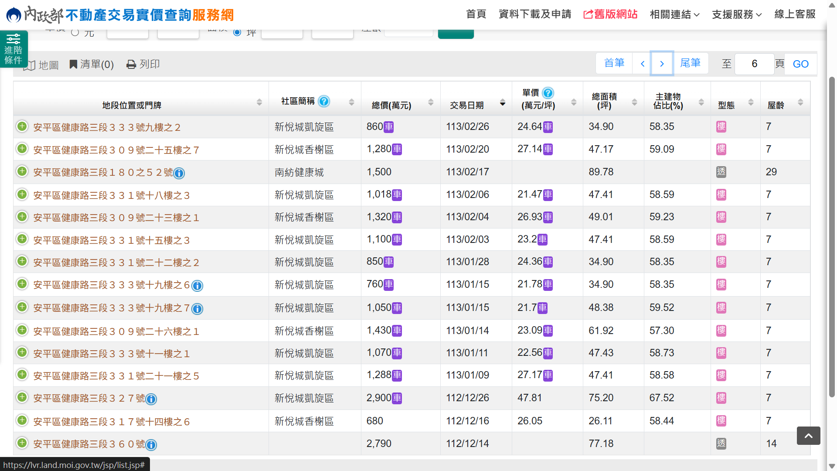Click help icon next to 單價 header
This screenshot has height=471, width=837.
548,93
